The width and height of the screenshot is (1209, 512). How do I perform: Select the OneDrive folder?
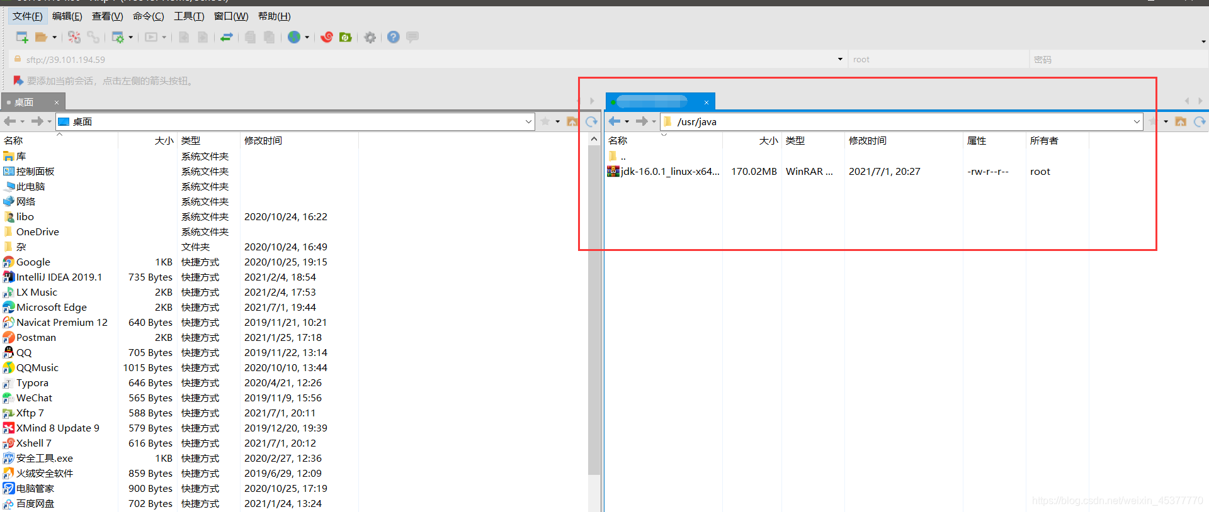pyautogui.click(x=31, y=231)
